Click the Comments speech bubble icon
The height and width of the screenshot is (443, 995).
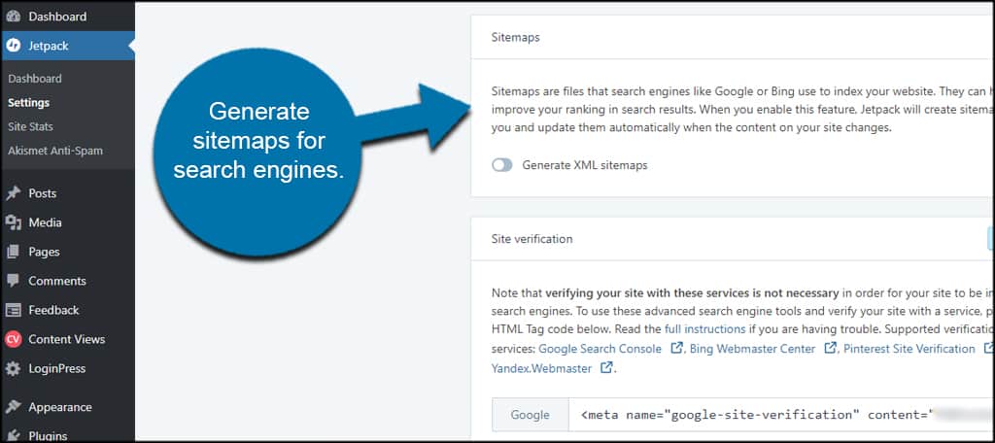pos(13,281)
